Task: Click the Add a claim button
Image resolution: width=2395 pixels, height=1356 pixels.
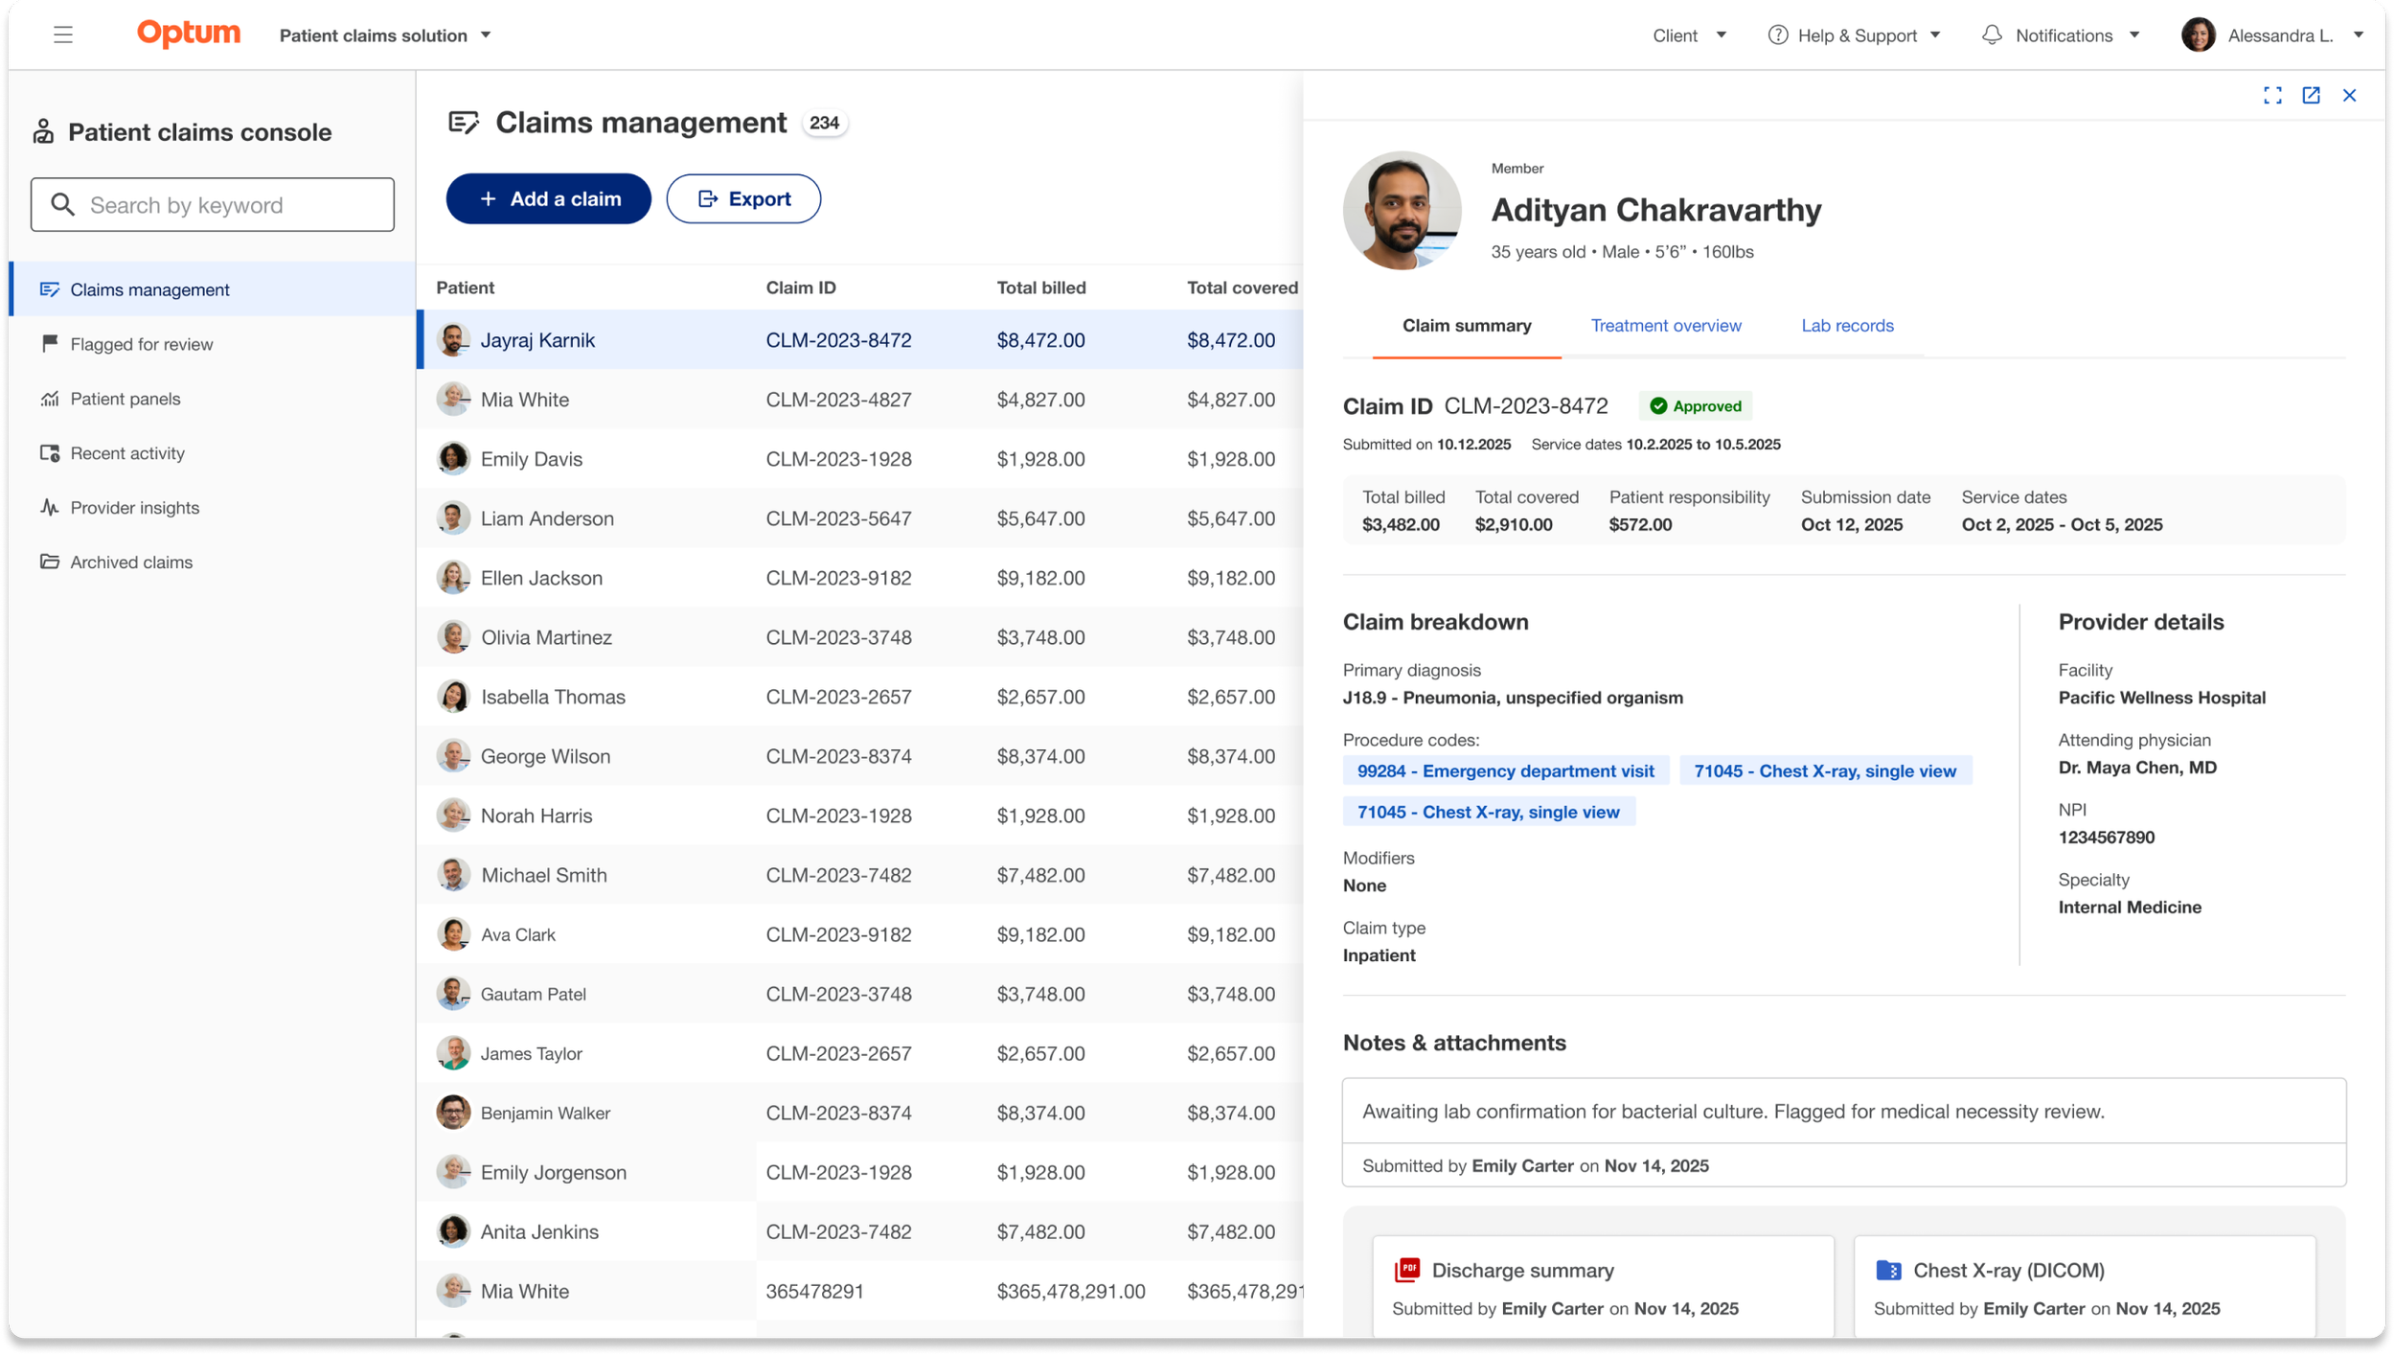Action: click(x=548, y=198)
